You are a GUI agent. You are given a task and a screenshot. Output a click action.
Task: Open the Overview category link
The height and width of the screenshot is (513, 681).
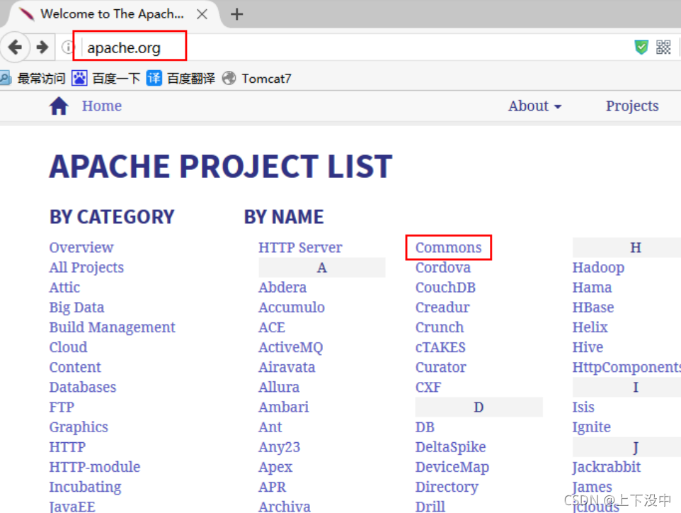click(81, 247)
